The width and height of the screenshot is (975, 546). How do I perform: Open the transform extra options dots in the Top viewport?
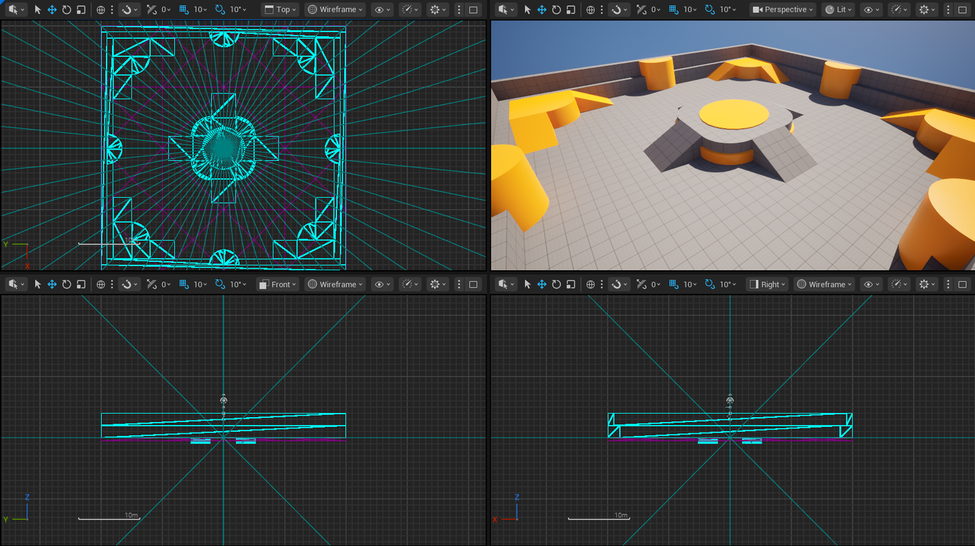pos(111,10)
